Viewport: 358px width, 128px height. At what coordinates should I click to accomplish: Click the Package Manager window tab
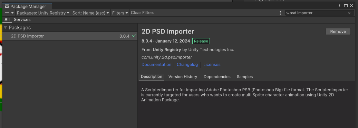(27, 7)
